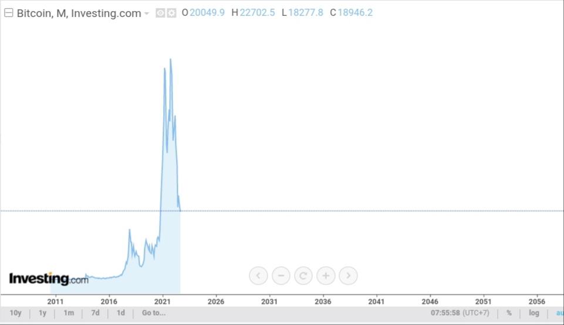Screen dimensions: 564x325
Task: Toggle logarithmic scale with log button
Action: [x=534, y=313]
